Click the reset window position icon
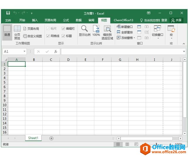The height and width of the screenshot is (157, 188). point(147,38)
